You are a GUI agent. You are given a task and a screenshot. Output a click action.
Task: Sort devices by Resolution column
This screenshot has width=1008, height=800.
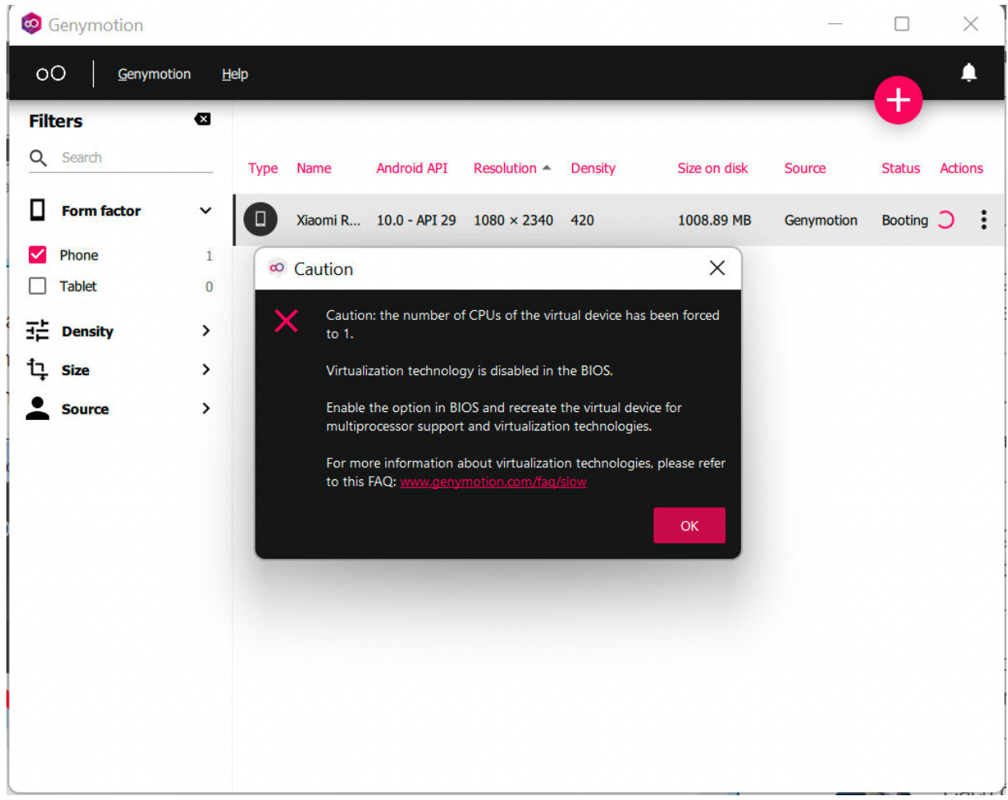(x=512, y=168)
